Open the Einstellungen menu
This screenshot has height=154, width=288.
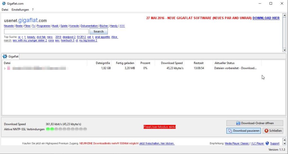pos(20,10)
